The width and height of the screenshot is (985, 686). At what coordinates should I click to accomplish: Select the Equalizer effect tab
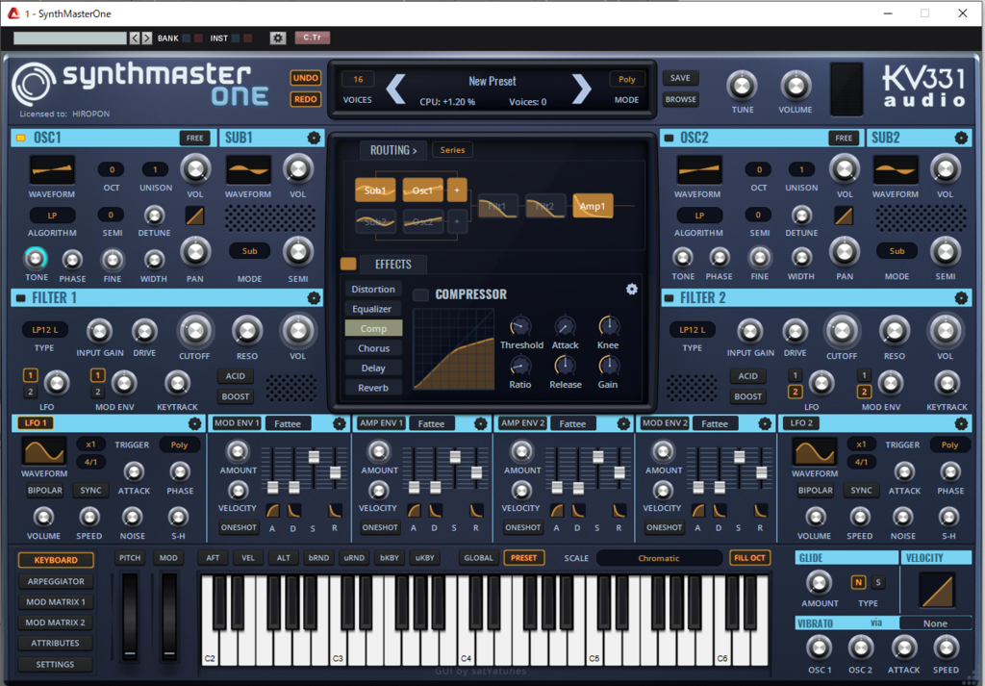(373, 309)
